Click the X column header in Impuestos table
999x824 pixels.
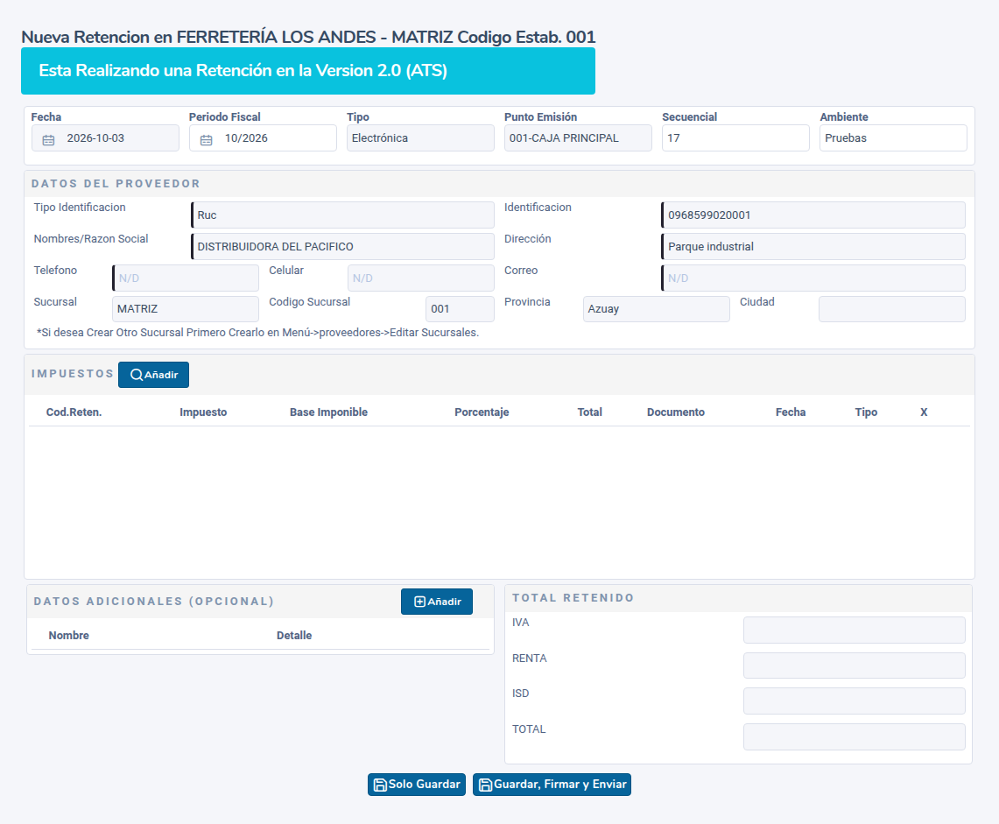[924, 412]
